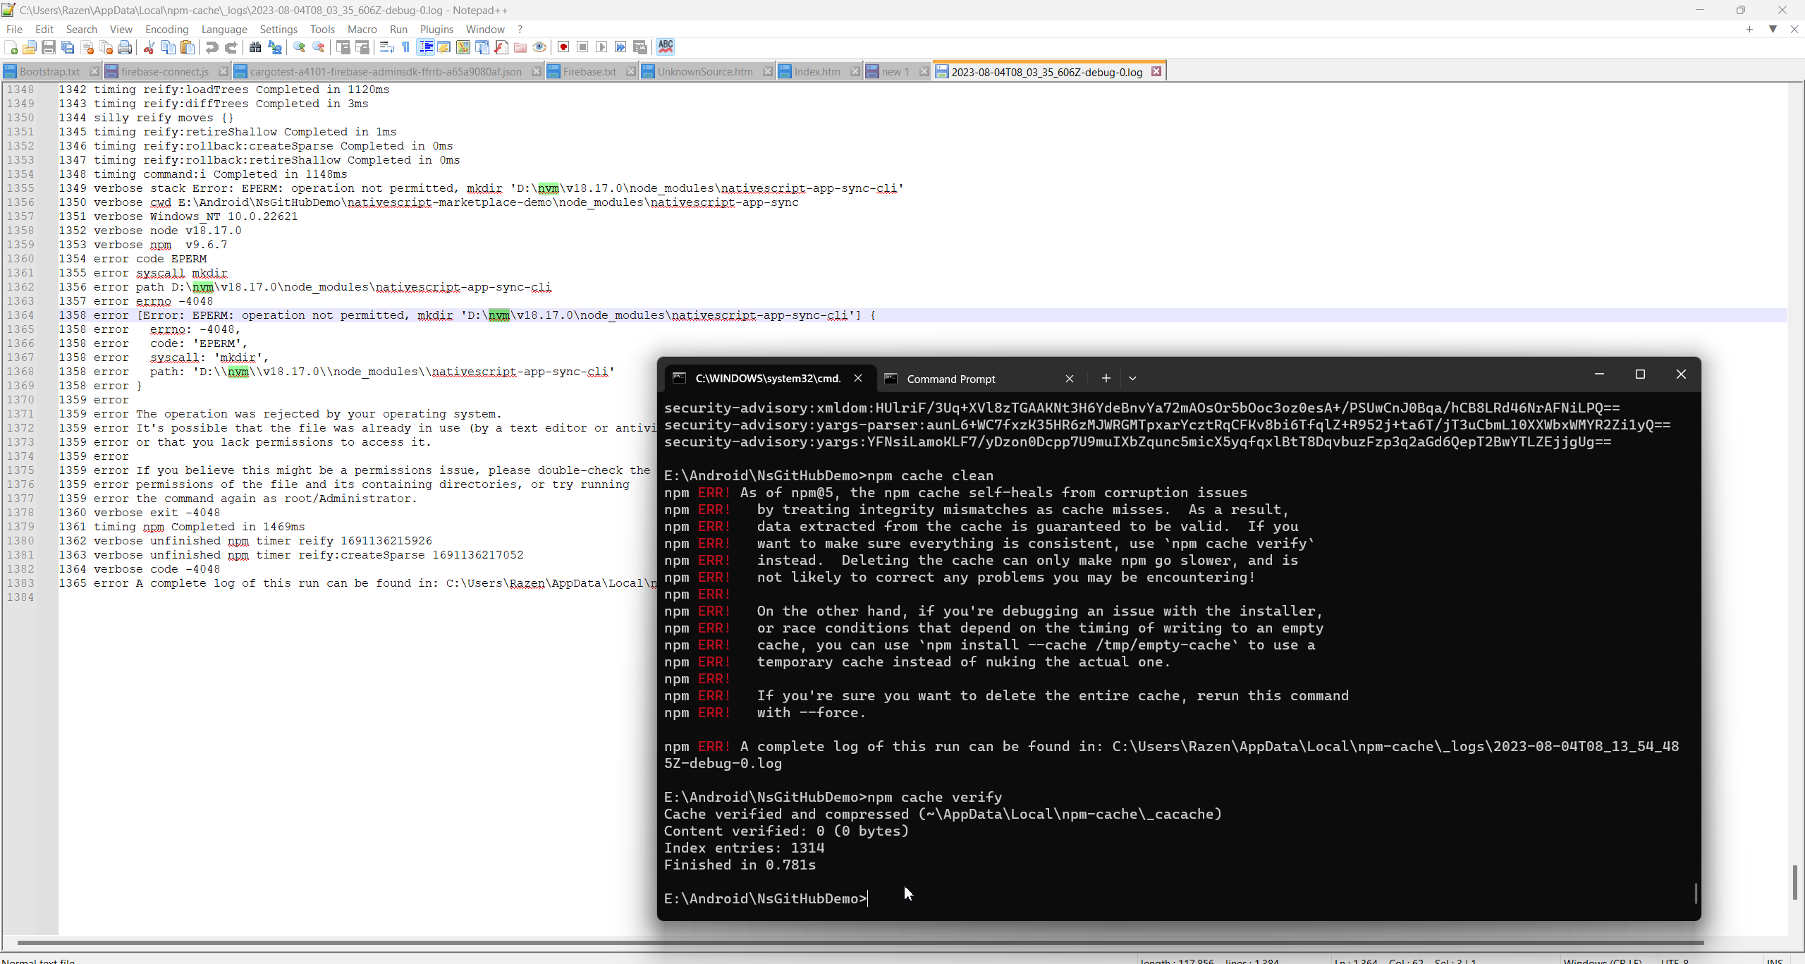Toggle word wrap
The width and height of the screenshot is (1805, 964).
pyautogui.click(x=386, y=47)
